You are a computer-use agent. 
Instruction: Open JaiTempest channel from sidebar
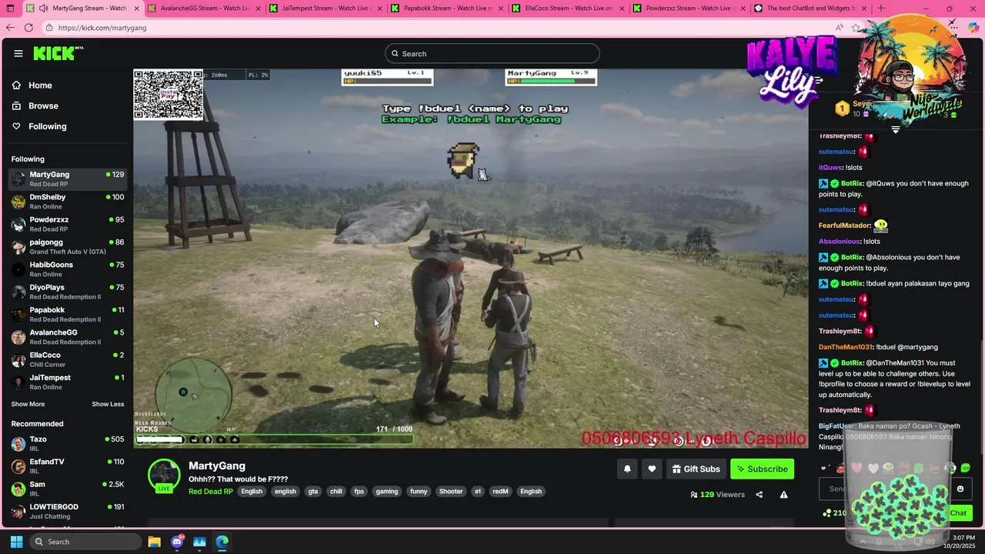pos(67,382)
